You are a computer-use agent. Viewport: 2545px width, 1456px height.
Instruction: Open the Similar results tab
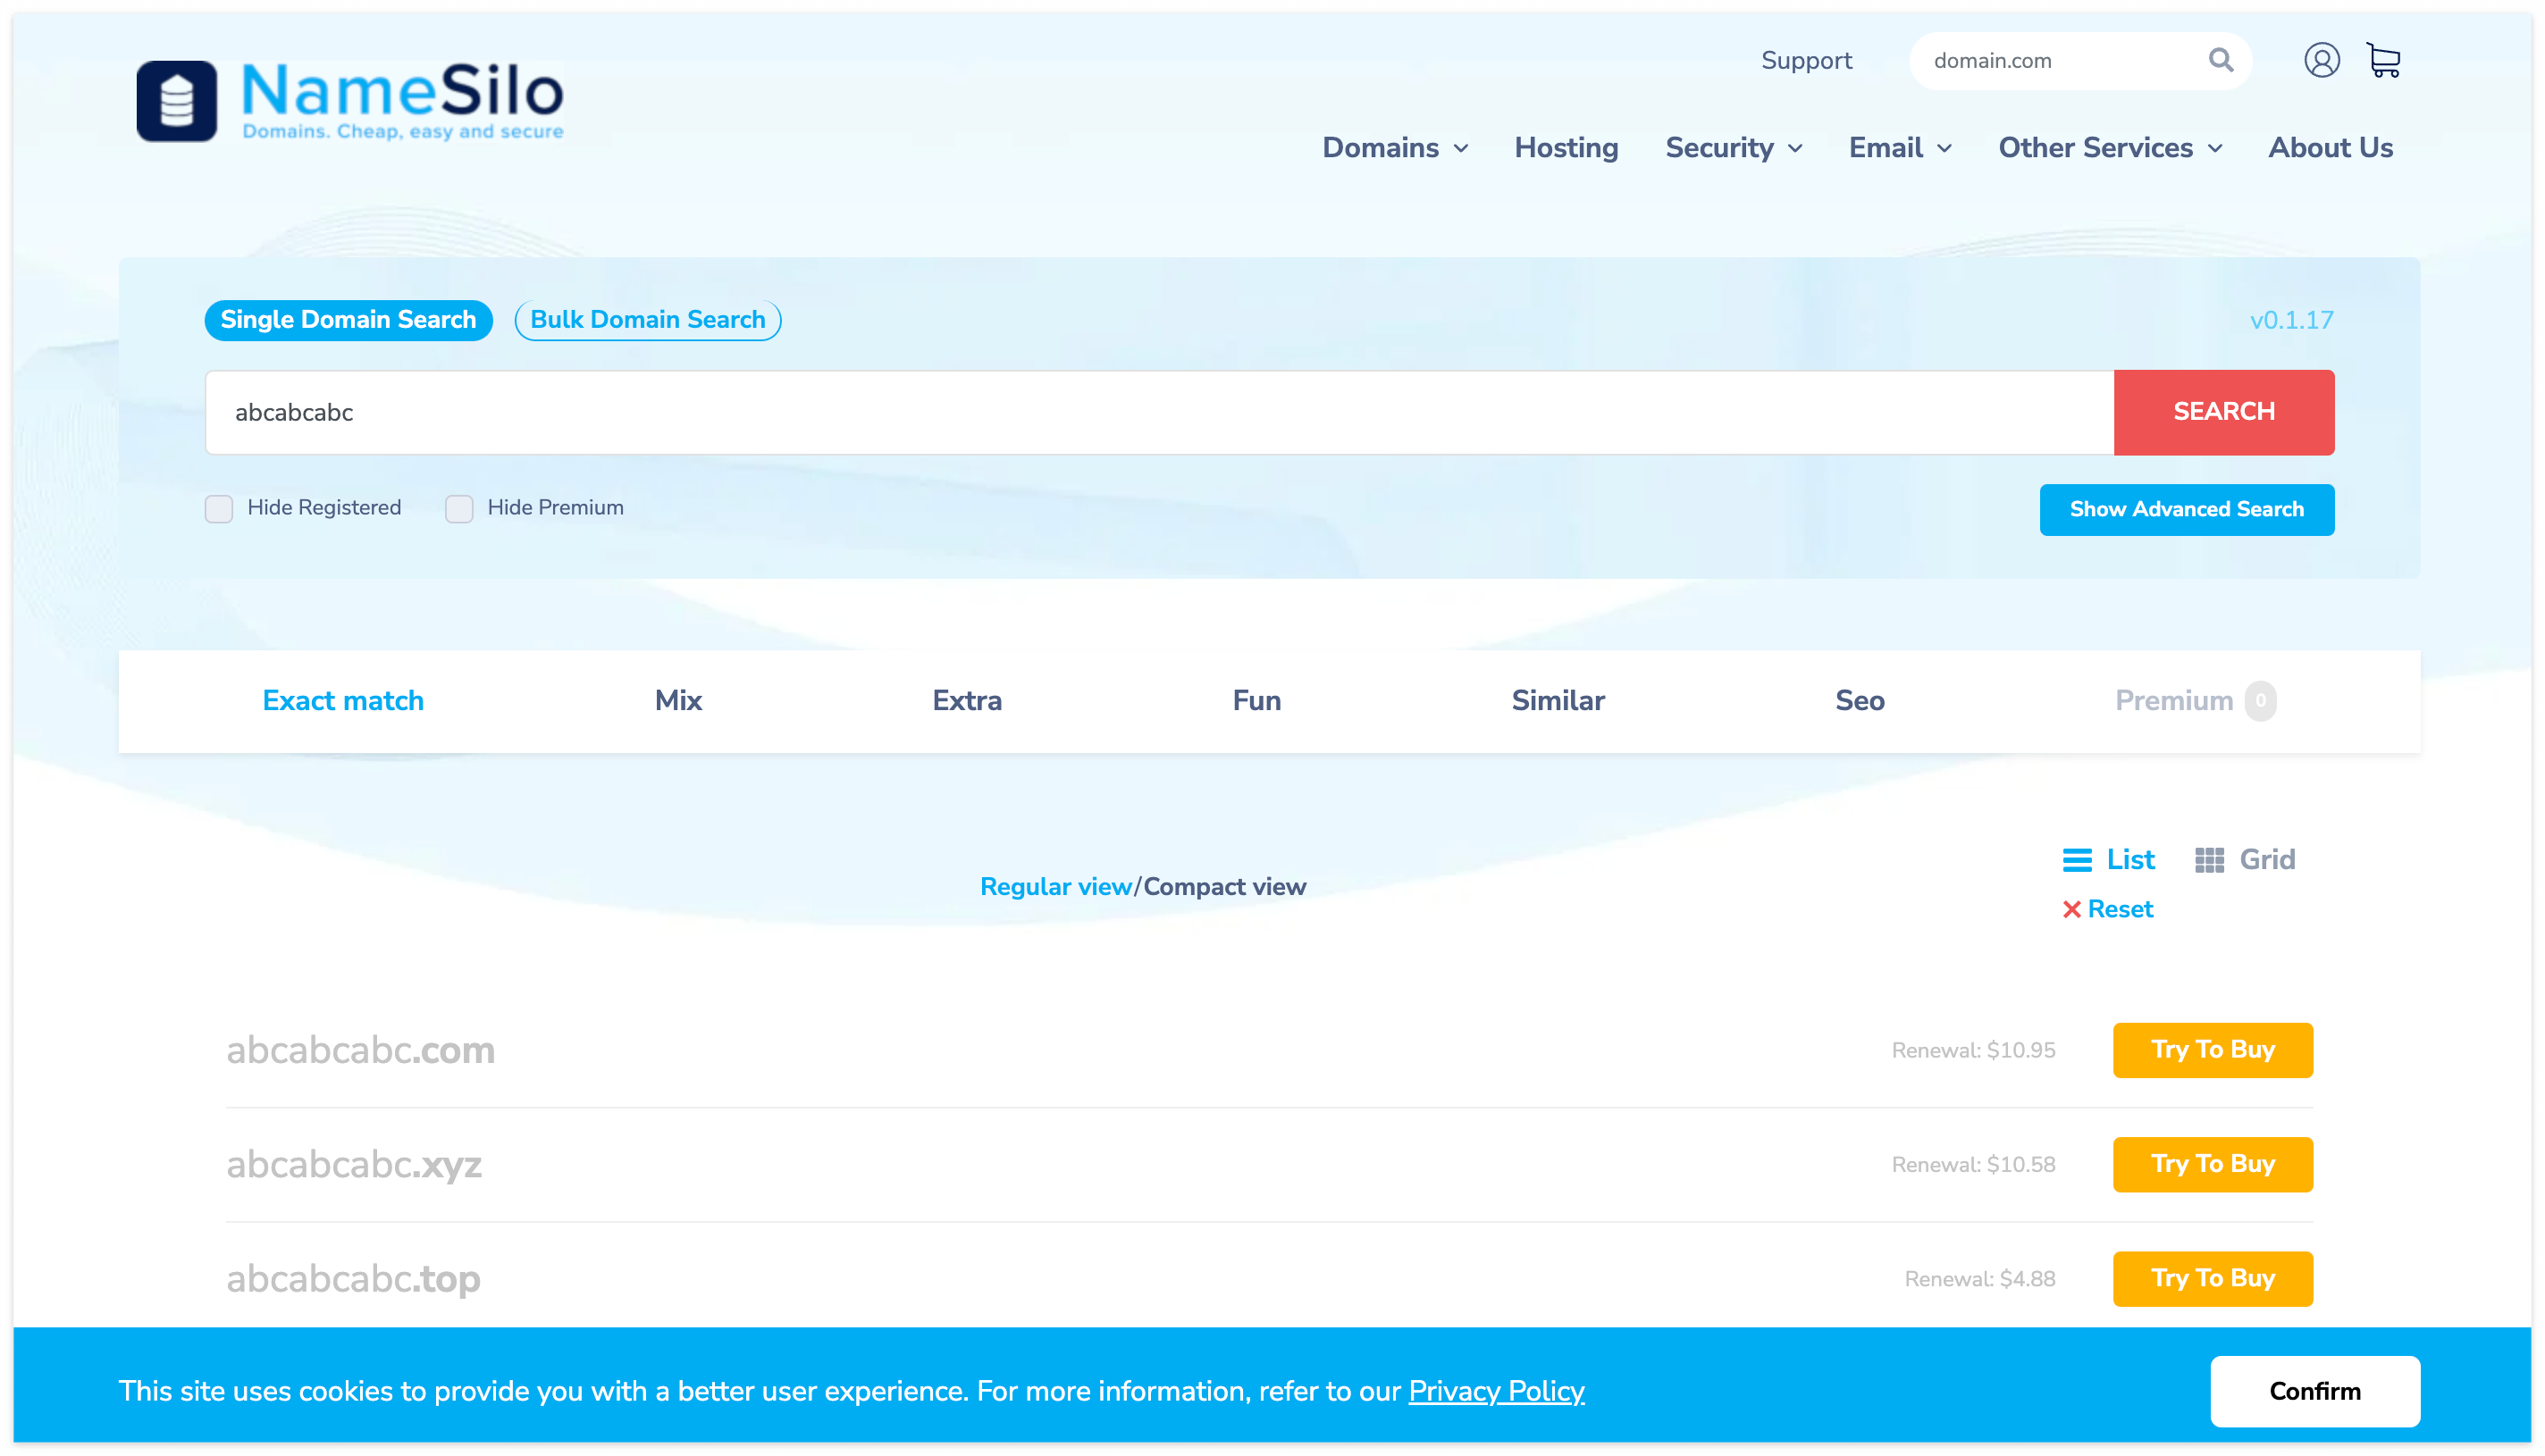1557,700
